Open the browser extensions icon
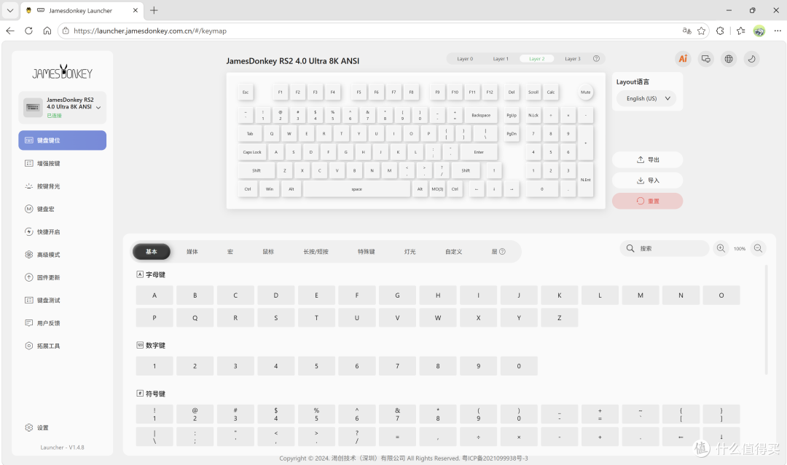Image resolution: width=787 pixels, height=465 pixels. [x=720, y=31]
